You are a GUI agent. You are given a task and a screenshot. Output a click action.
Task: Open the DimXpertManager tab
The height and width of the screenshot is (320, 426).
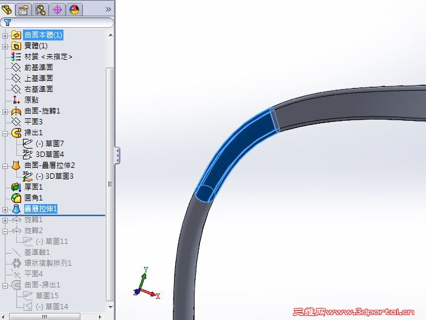pos(57,10)
